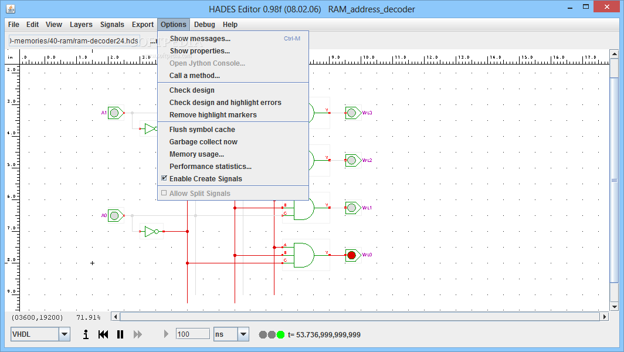Choose Show properties... menu entry
Viewport: 624px width, 352px height.
tap(233, 51)
